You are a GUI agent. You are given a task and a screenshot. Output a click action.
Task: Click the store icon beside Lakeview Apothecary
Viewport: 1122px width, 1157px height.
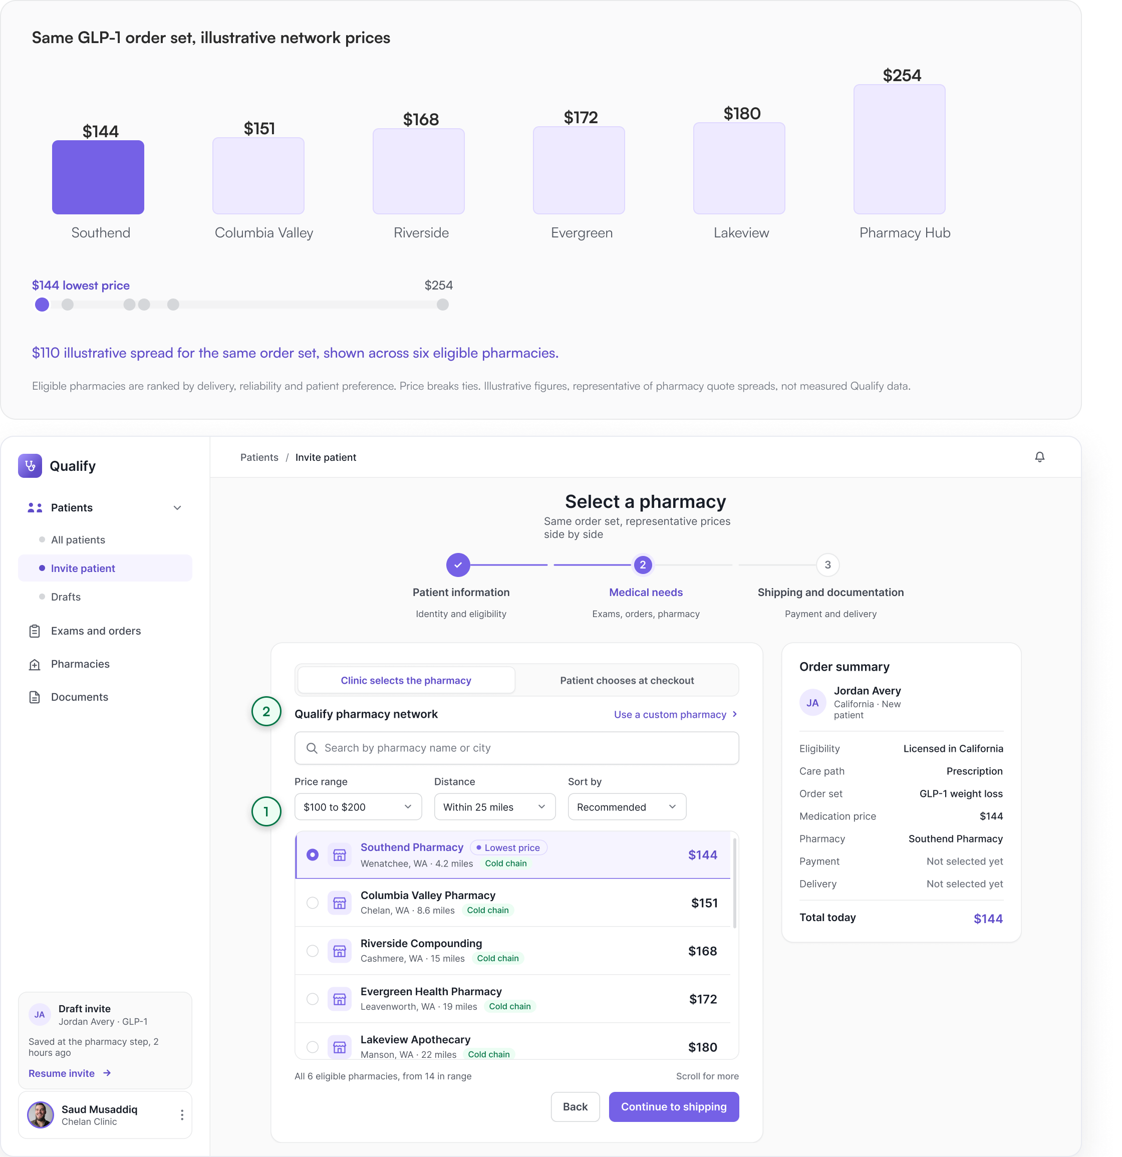(x=340, y=1047)
